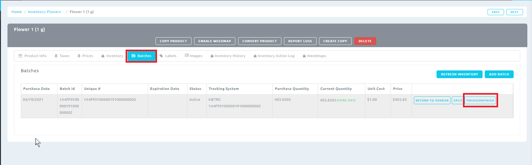Go to Home via the breadcrumb
The height and width of the screenshot is (165, 532).
tap(16, 12)
